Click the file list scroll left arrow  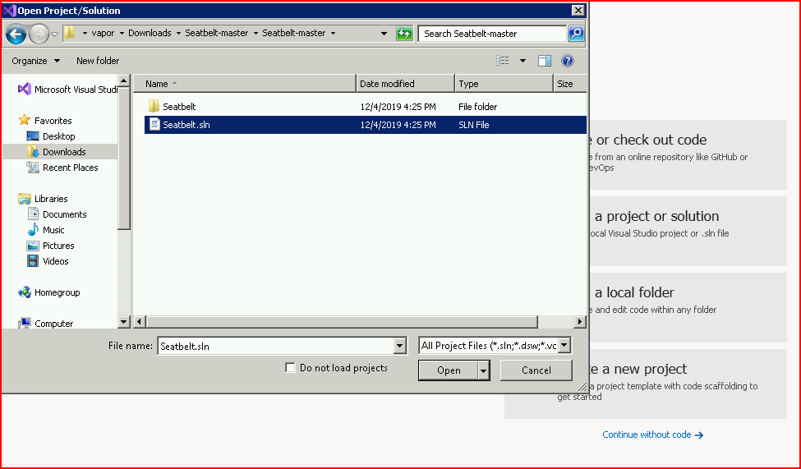139,322
